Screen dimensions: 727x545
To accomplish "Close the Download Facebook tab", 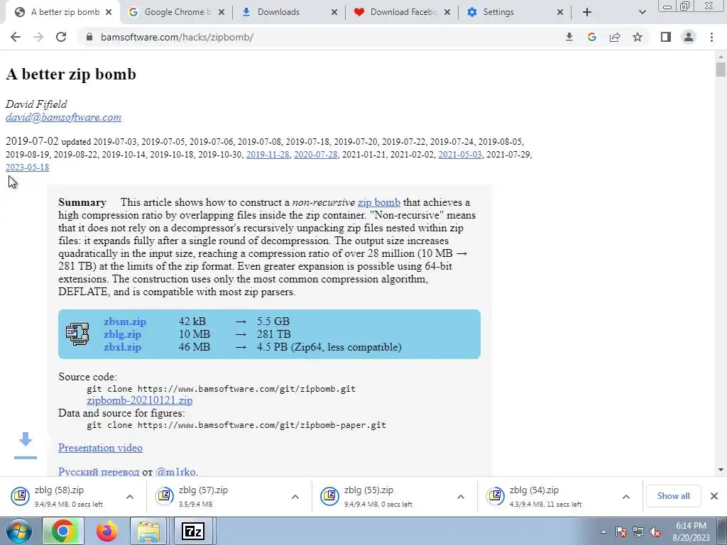I will tap(447, 12).
